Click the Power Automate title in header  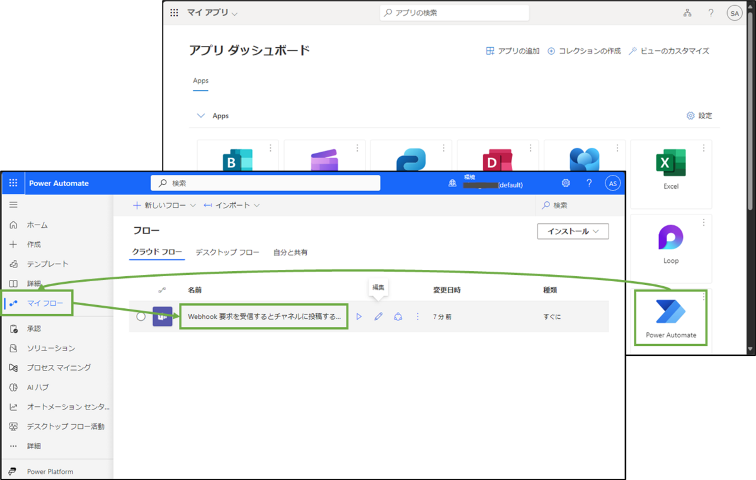(x=59, y=183)
